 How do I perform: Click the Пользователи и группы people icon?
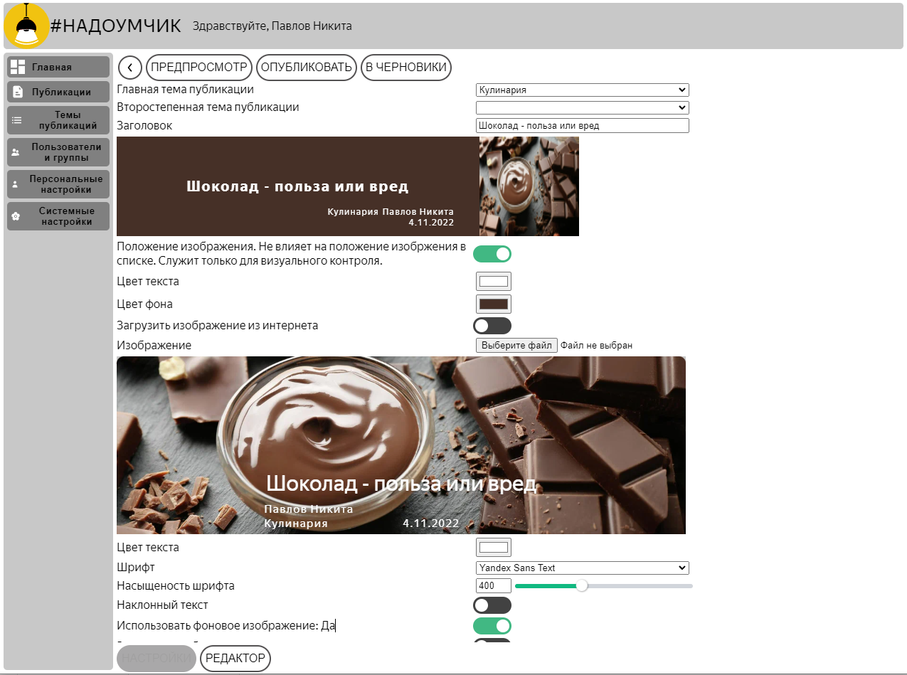click(x=16, y=152)
